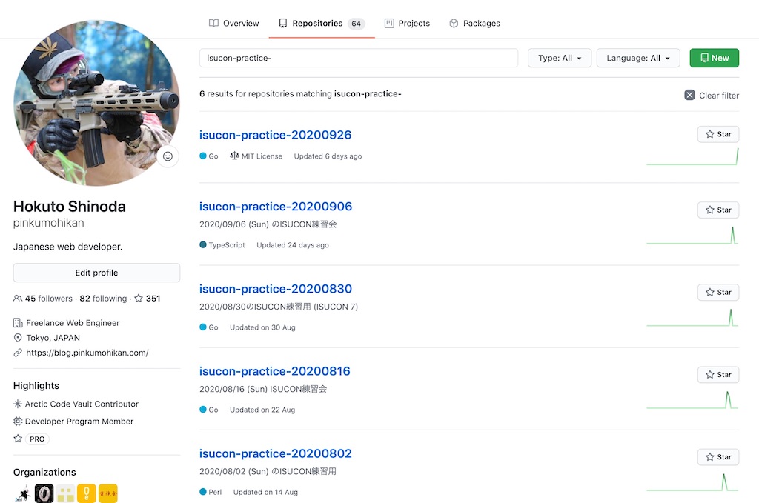Image resolution: width=759 pixels, height=503 pixels.
Task: Open the third organization avatar with yellow squares
Action: tap(65, 494)
